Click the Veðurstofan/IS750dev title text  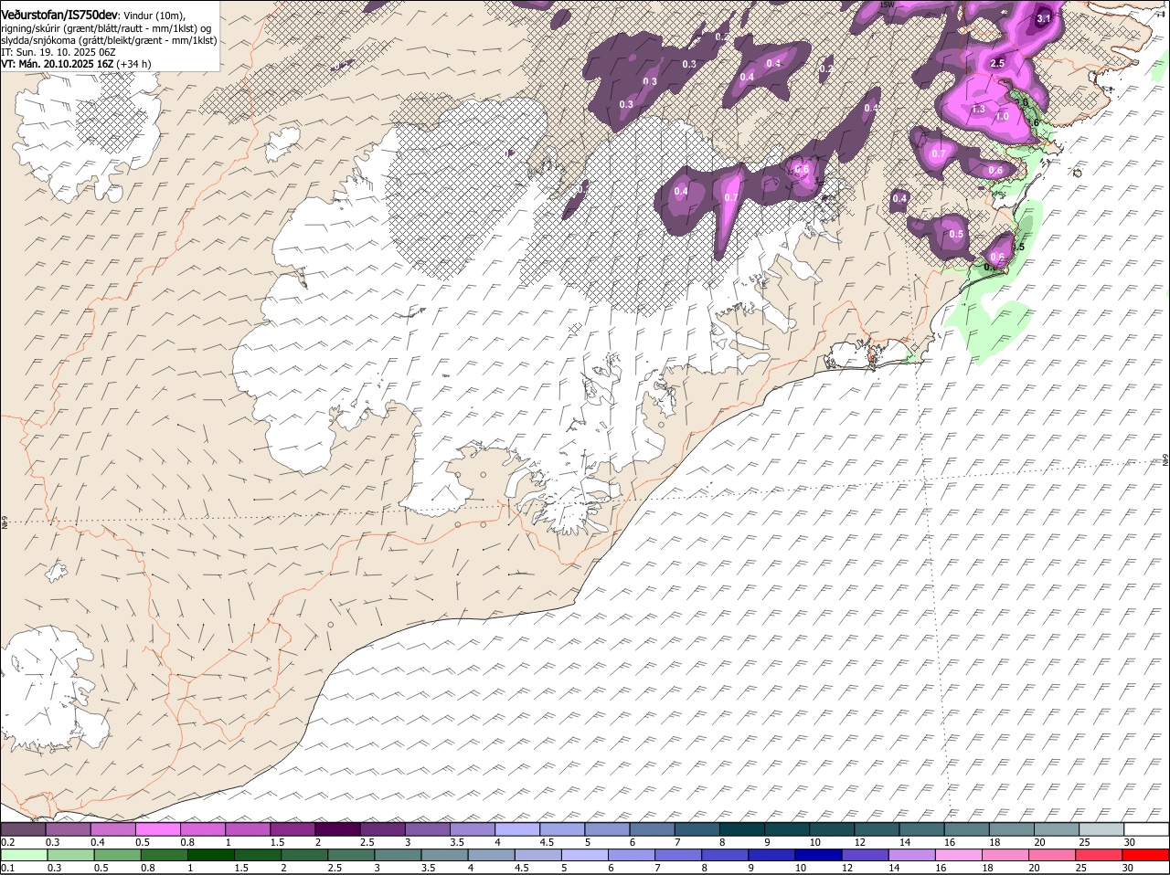pyautogui.click(x=59, y=16)
